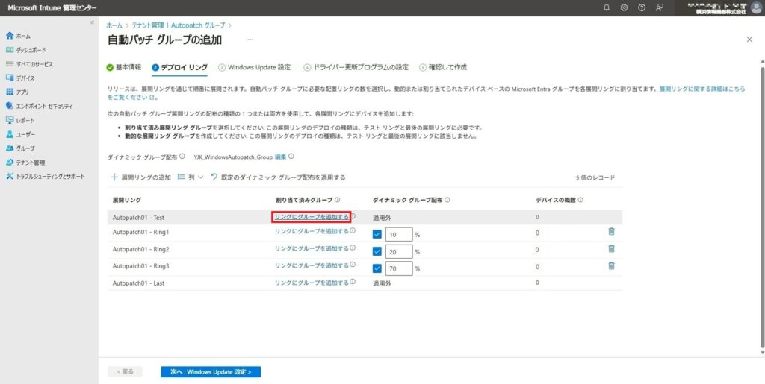Click ホーム breadcrumb link
Image resolution: width=765 pixels, height=384 pixels.
(114, 25)
